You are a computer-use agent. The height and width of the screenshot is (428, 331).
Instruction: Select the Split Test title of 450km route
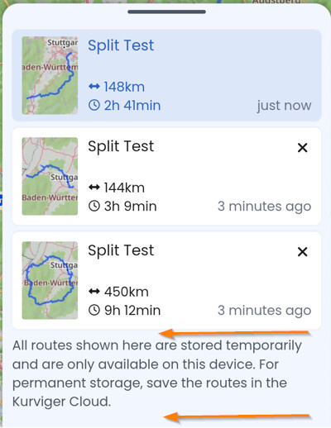pos(121,250)
